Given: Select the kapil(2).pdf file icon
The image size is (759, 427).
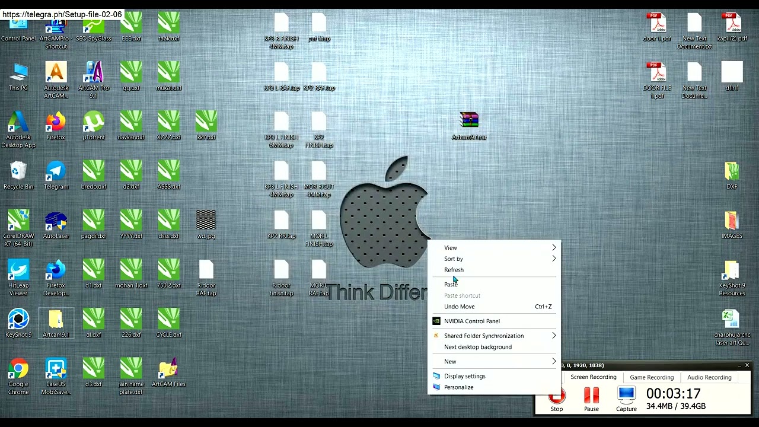Looking at the screenshot, I should click(732, 27).
